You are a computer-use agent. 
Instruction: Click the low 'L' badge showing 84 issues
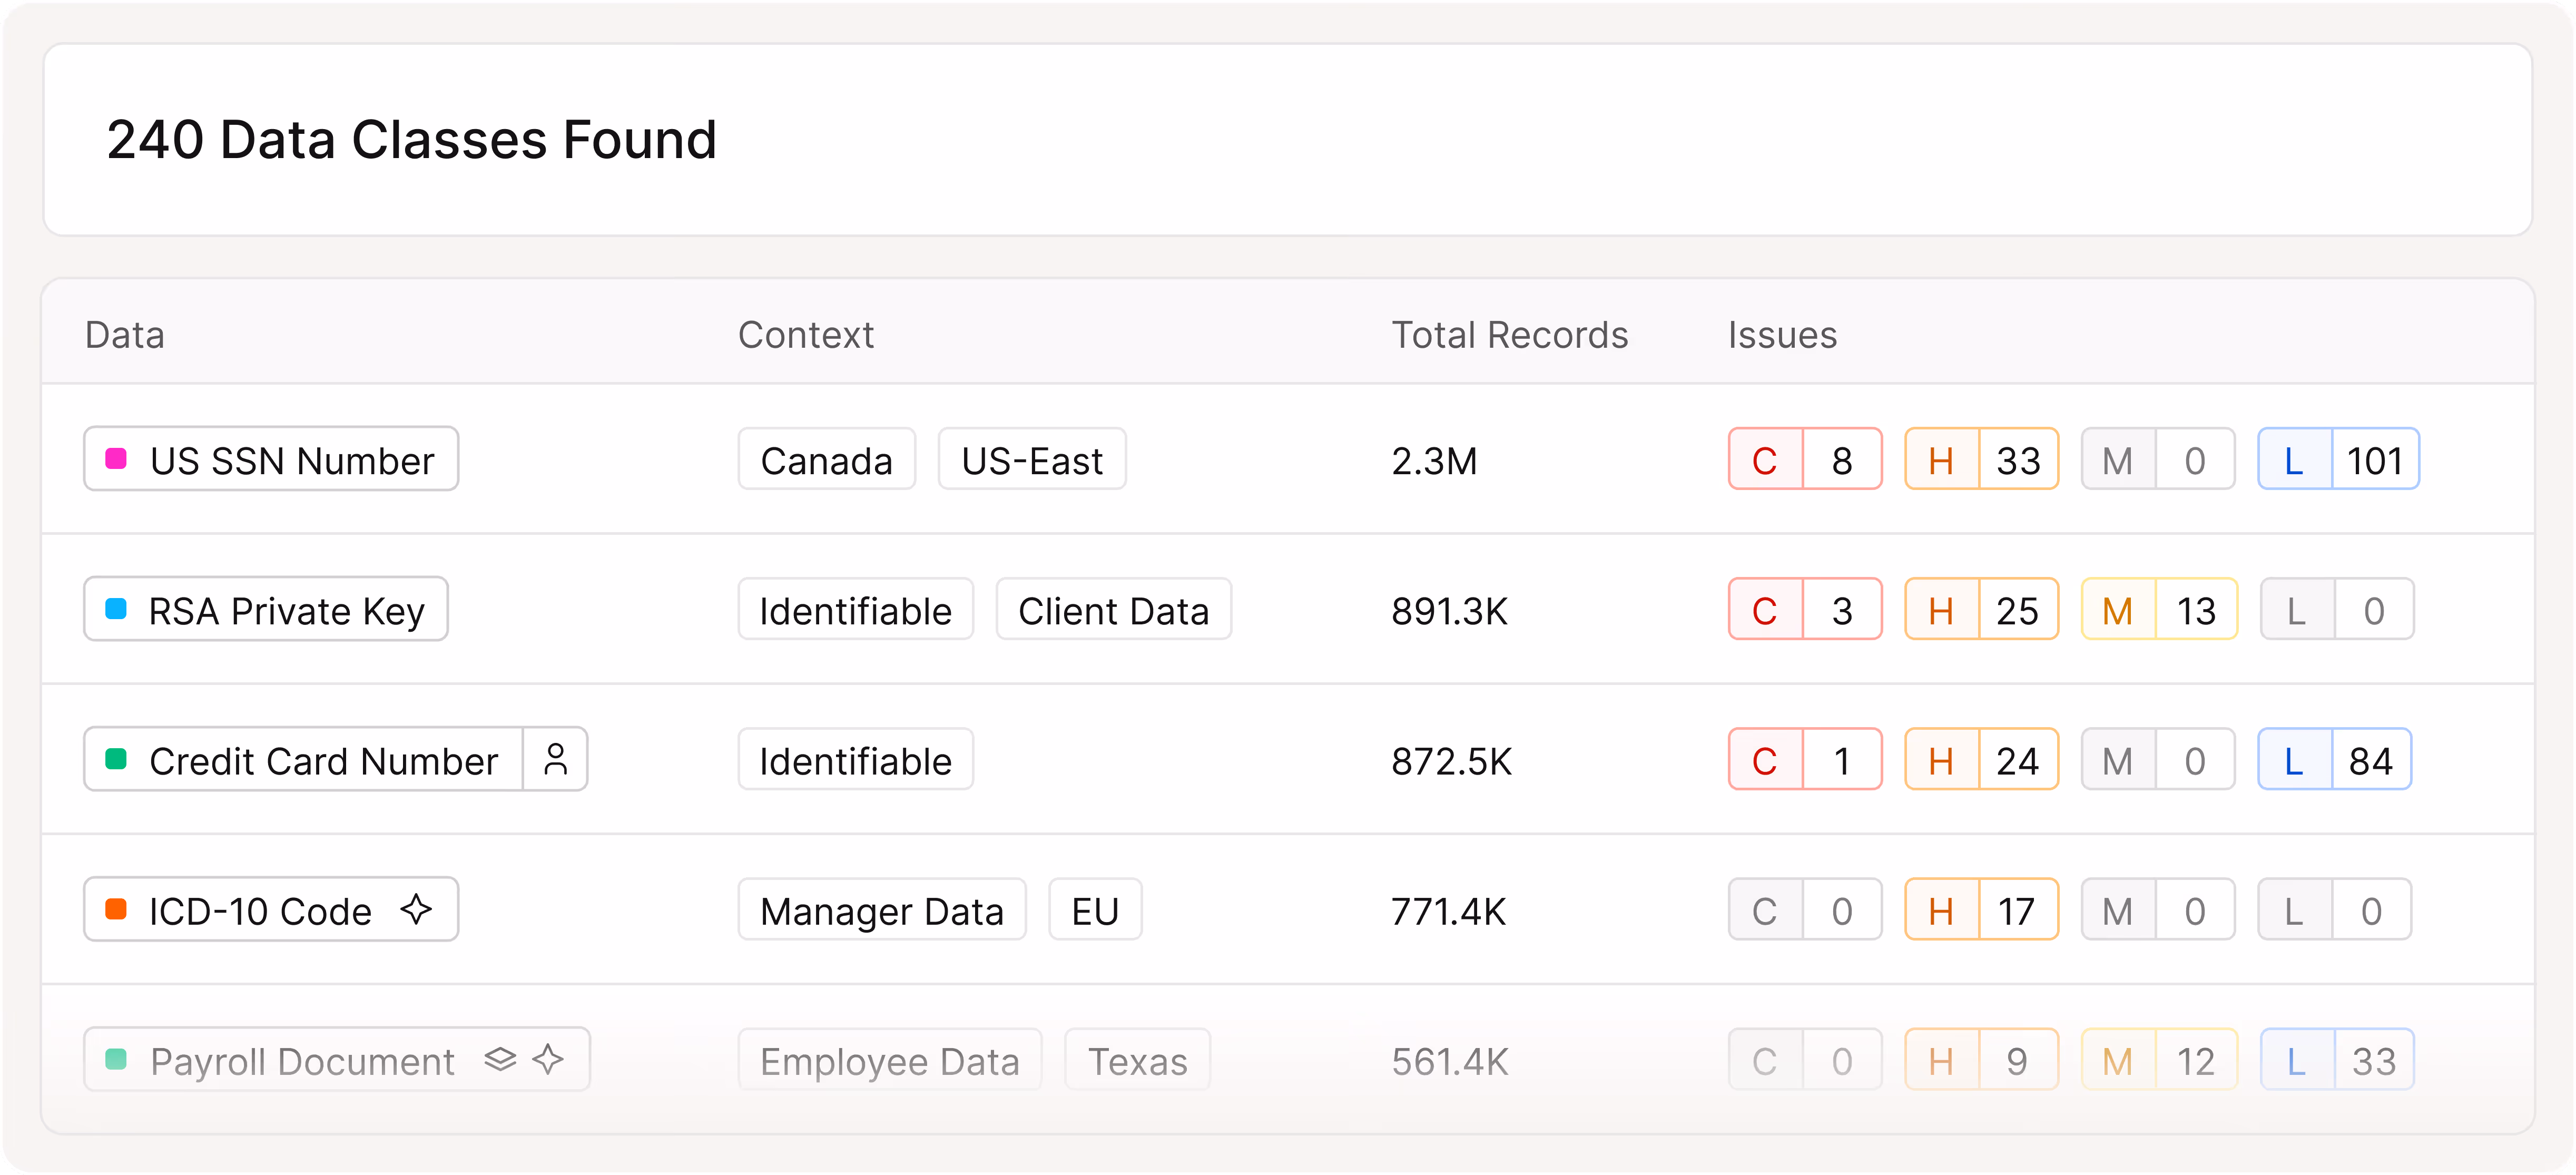pos(2335,759)
